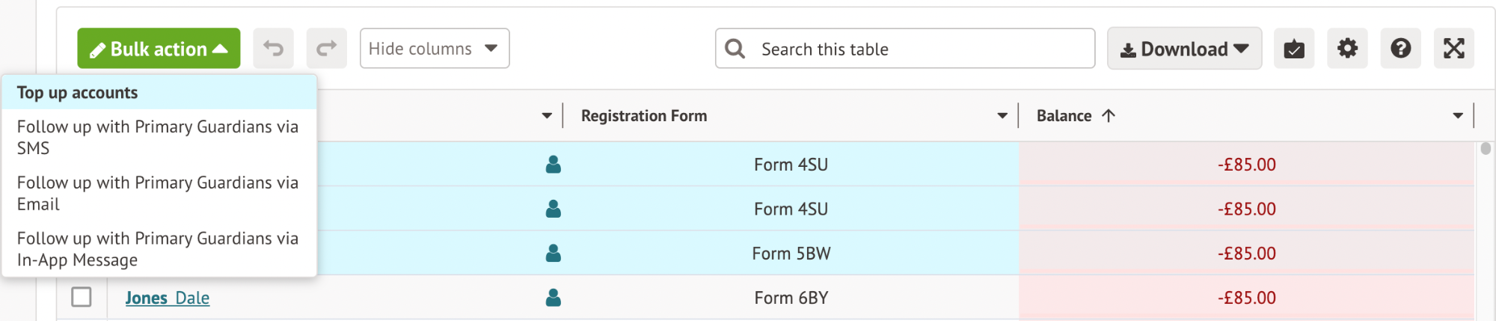This screenshot has height=321, width=1496.
Task: Click the undo arrow icon
Action: click(273, 49)
